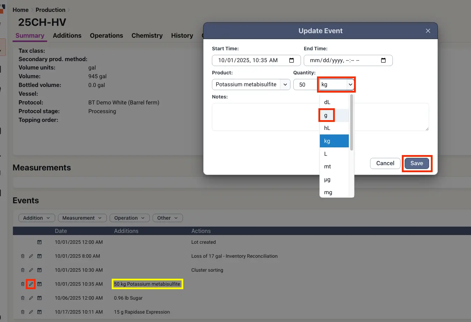Open the End Time calendar picker
This screenshot has width=471, height=322.
tap(383, 60)
